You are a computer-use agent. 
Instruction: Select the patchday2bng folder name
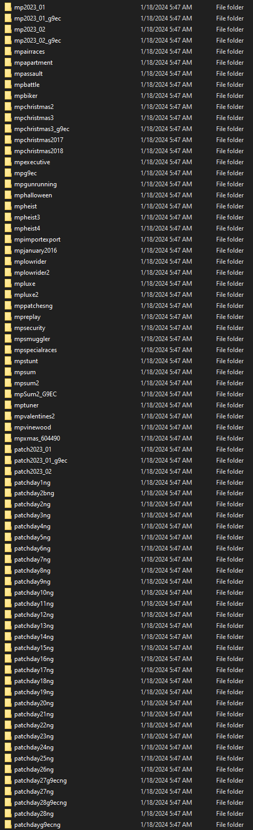click(x=34, y=493)
